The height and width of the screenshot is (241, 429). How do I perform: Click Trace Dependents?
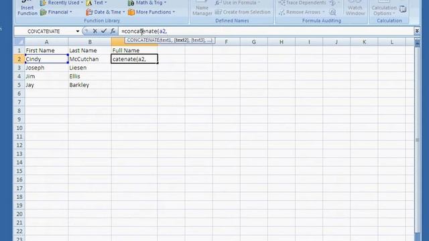(x=302, y=3)
